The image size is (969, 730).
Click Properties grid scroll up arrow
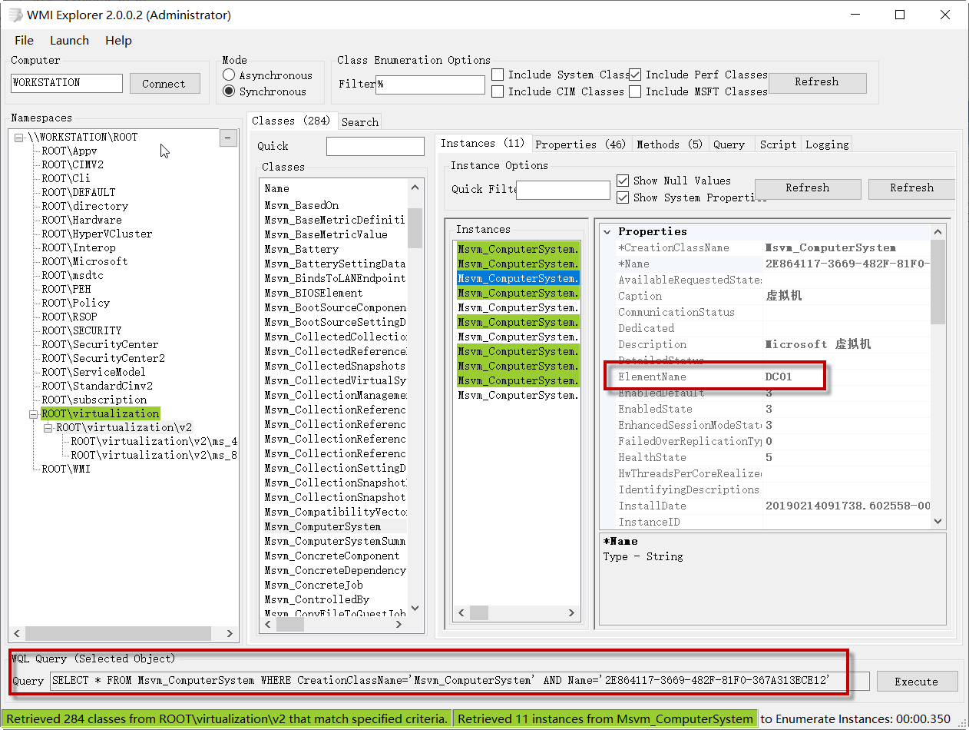tap(938, 231)
